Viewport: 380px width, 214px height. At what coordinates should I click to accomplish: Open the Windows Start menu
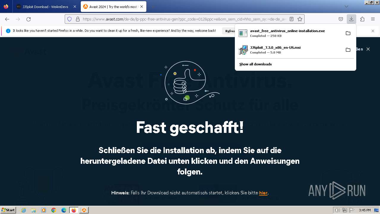coord(8,210)
